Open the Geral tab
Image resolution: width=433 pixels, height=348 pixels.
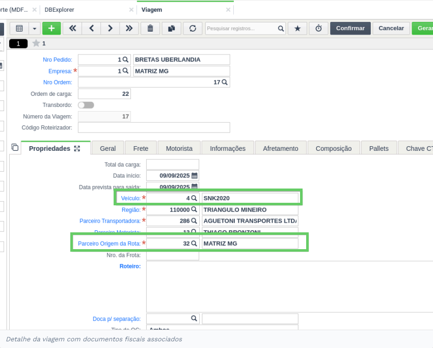(x=107, y=149)
